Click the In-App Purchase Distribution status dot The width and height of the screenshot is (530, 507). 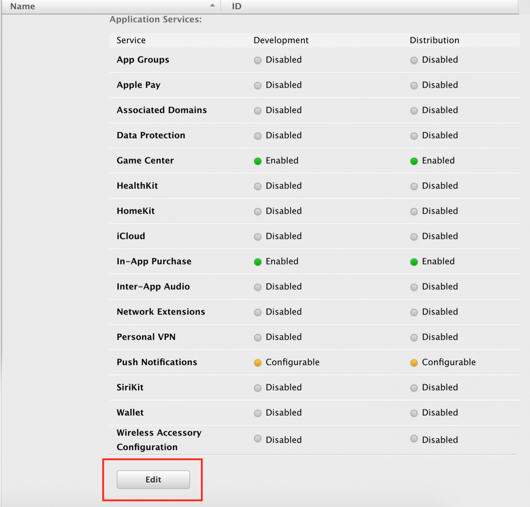(414, 262)
